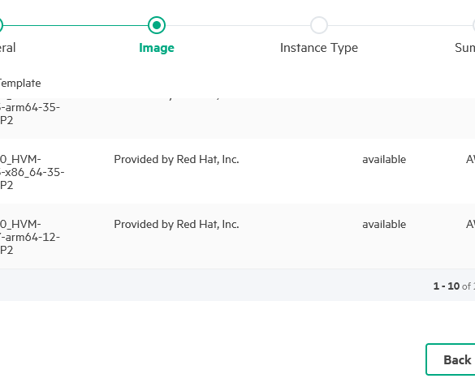This screenshot has height=387, width=475.
Task: Jump to the partially visible Summary label
Action: coord(464,48)
